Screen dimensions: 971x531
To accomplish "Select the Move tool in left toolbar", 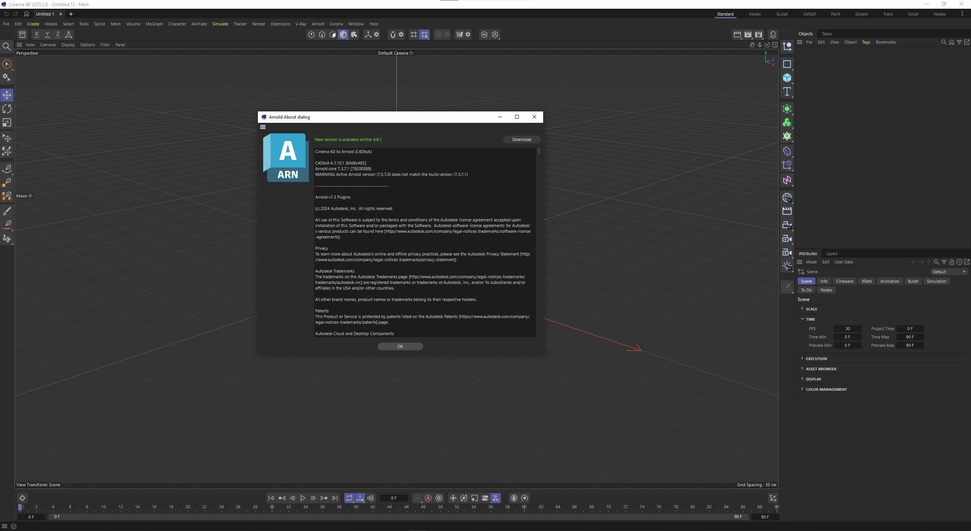I will (x=7, y=95).
